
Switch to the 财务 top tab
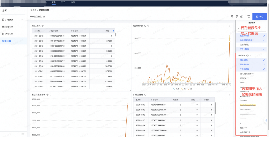(x=63, y=2)
